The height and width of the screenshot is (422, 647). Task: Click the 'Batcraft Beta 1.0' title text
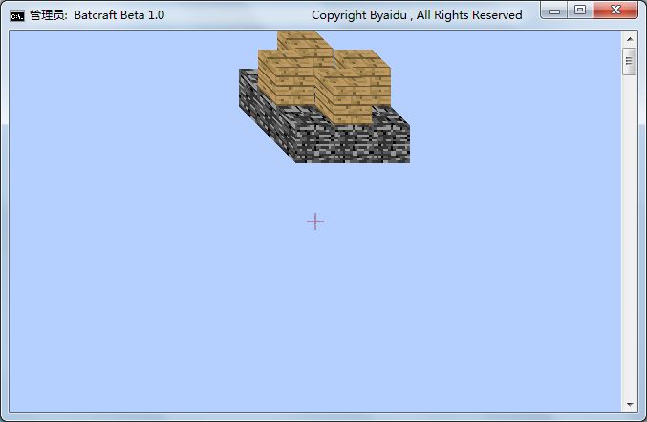119,15
